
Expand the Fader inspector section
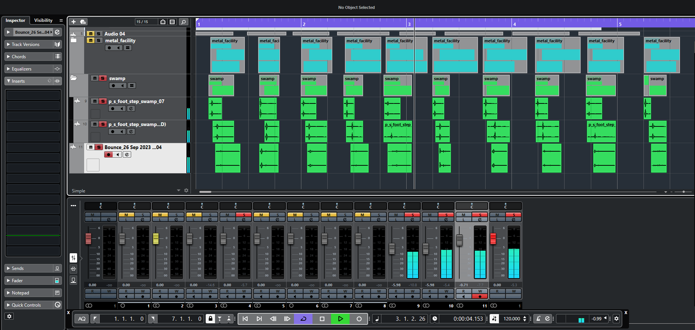click(29, 281)
